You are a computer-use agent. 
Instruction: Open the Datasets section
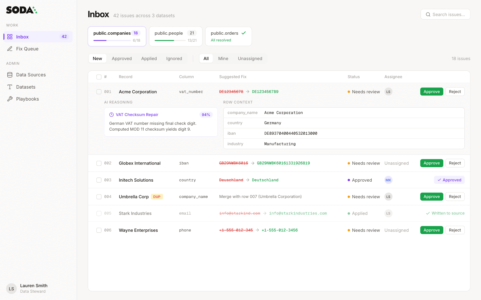tap(26, 87)
